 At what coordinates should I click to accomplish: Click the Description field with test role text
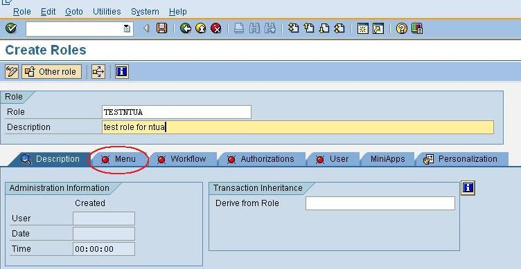click(298, 127)
